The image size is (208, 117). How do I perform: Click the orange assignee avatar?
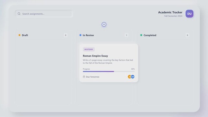coord(129,77)
